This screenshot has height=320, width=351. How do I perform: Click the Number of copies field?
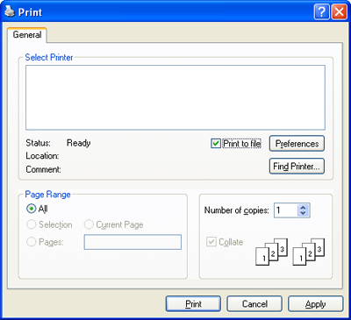point(286,210)
